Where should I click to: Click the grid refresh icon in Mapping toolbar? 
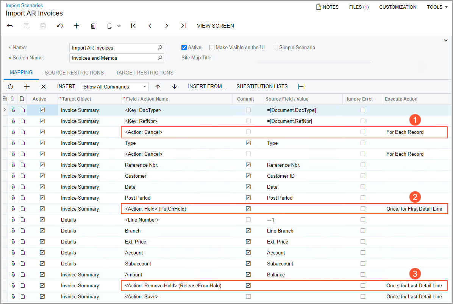click(x=10, y=87)
